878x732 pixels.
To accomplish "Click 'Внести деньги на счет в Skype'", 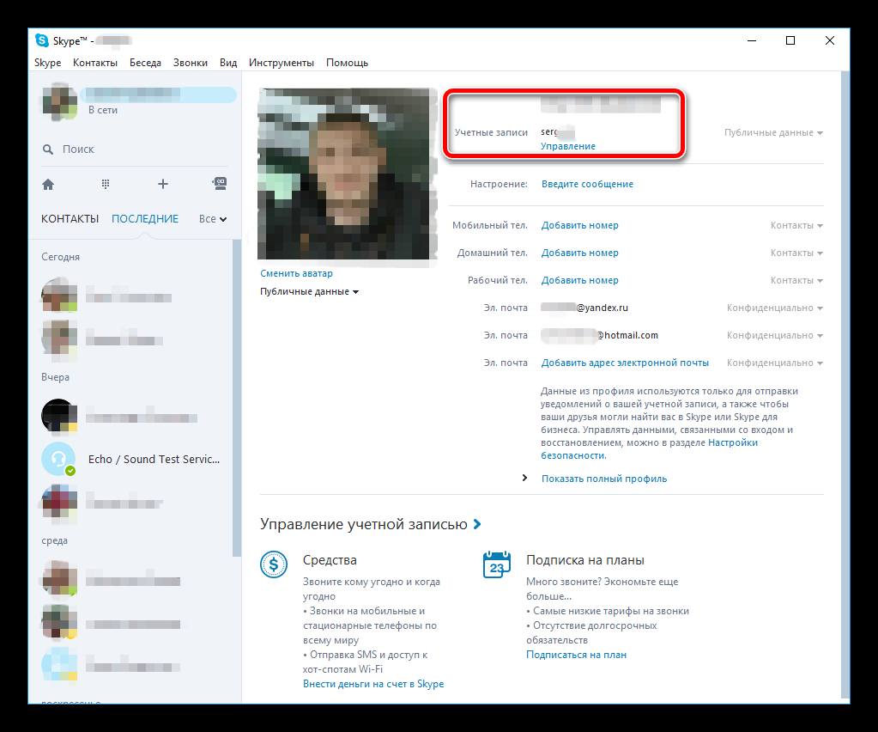I will (373, 684).
